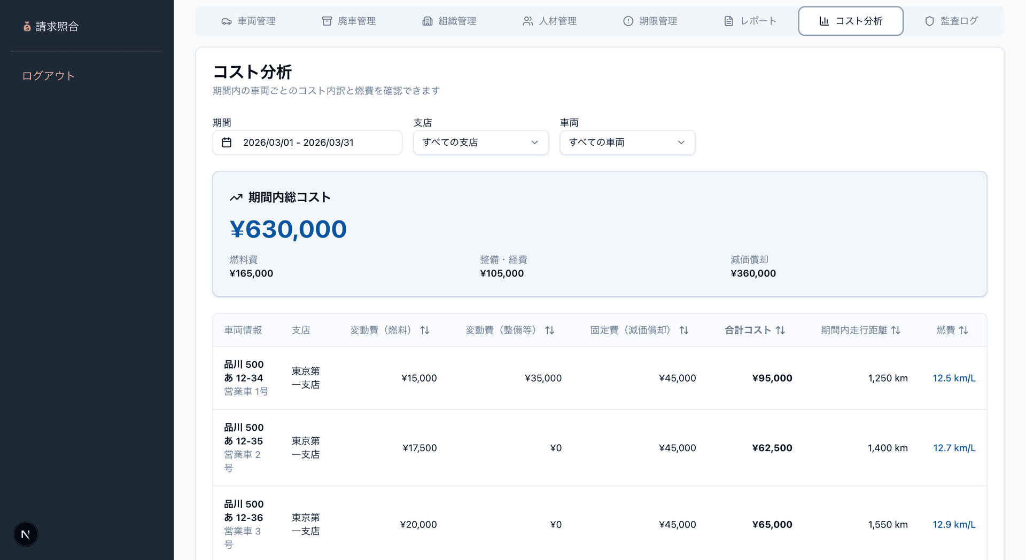This screenshot has height=560, width=1026.
Task: Open レポート via the document icon
Action: coord(728,21)
